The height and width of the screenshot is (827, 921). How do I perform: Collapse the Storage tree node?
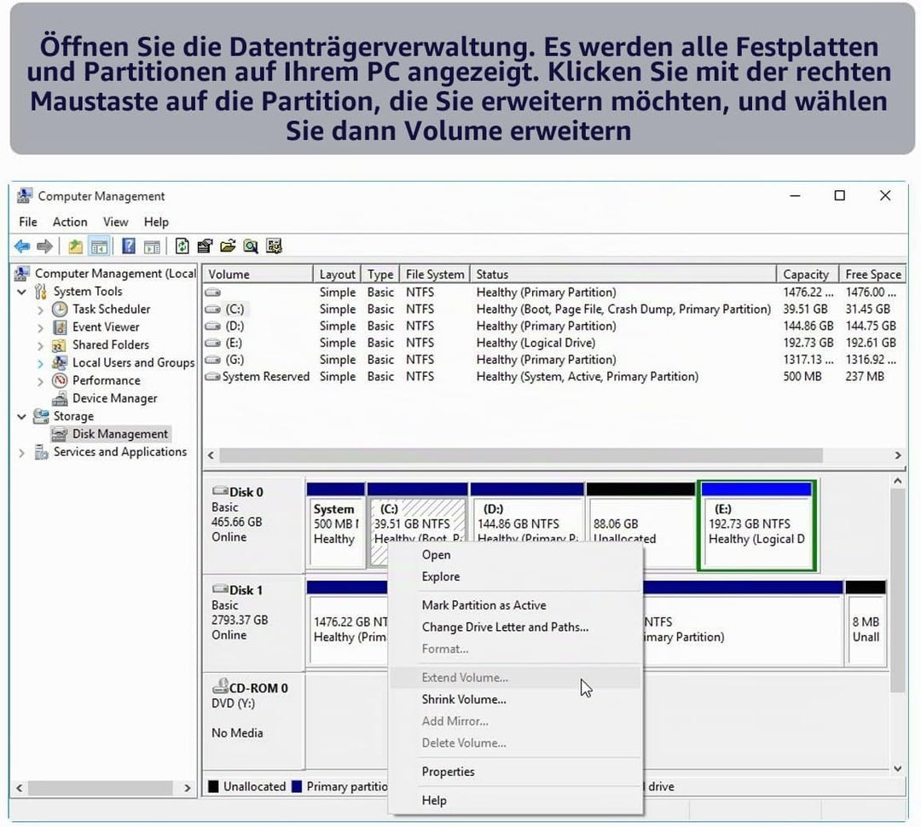[21, 416]
